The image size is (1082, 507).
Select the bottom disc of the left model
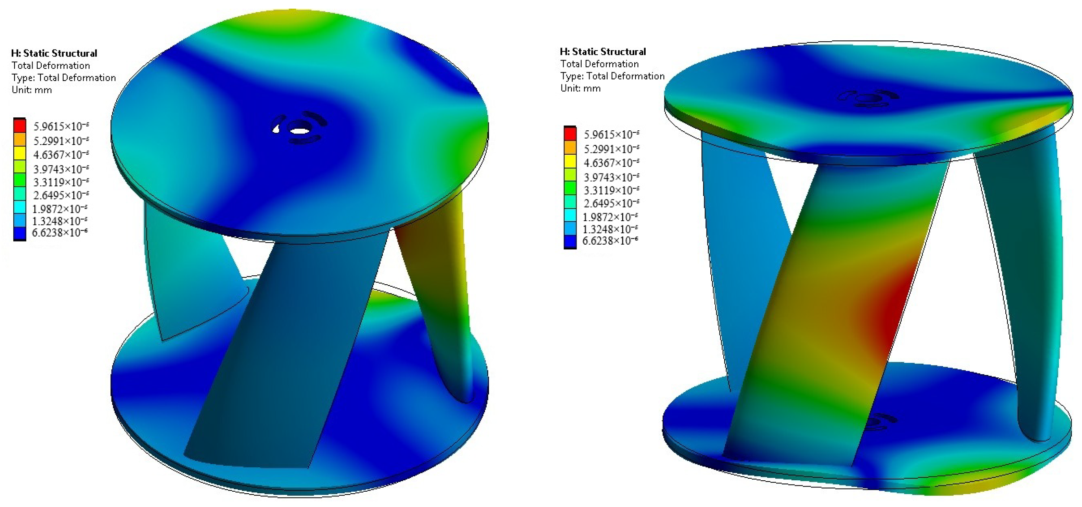pos(378,420)
